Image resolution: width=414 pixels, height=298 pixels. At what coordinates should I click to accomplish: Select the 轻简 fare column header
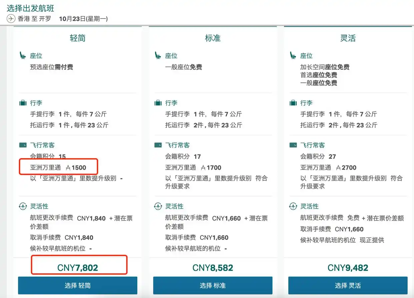pos(78,38)
